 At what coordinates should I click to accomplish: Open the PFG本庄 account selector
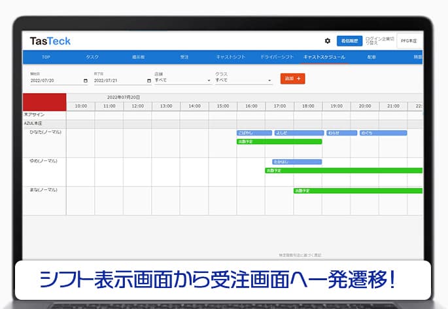click(x=410, y=41)
